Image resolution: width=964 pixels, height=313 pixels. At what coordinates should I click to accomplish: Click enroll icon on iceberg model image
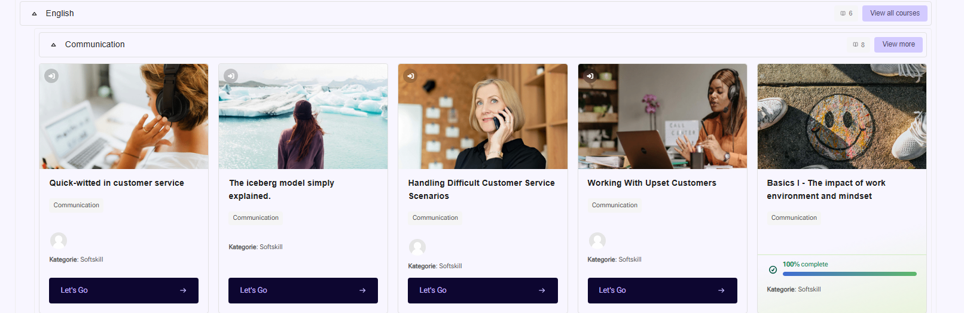(231, 76)
